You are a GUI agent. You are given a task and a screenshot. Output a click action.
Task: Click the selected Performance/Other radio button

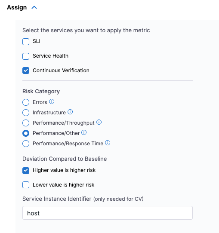coord(26,133)
